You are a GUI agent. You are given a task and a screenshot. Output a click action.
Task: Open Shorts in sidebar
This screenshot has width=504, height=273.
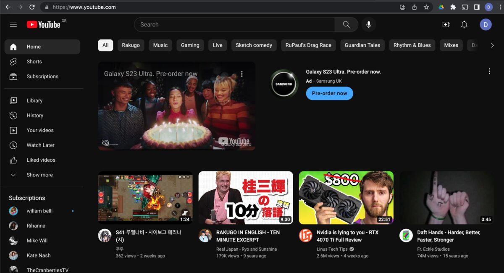tap(42, 62)
